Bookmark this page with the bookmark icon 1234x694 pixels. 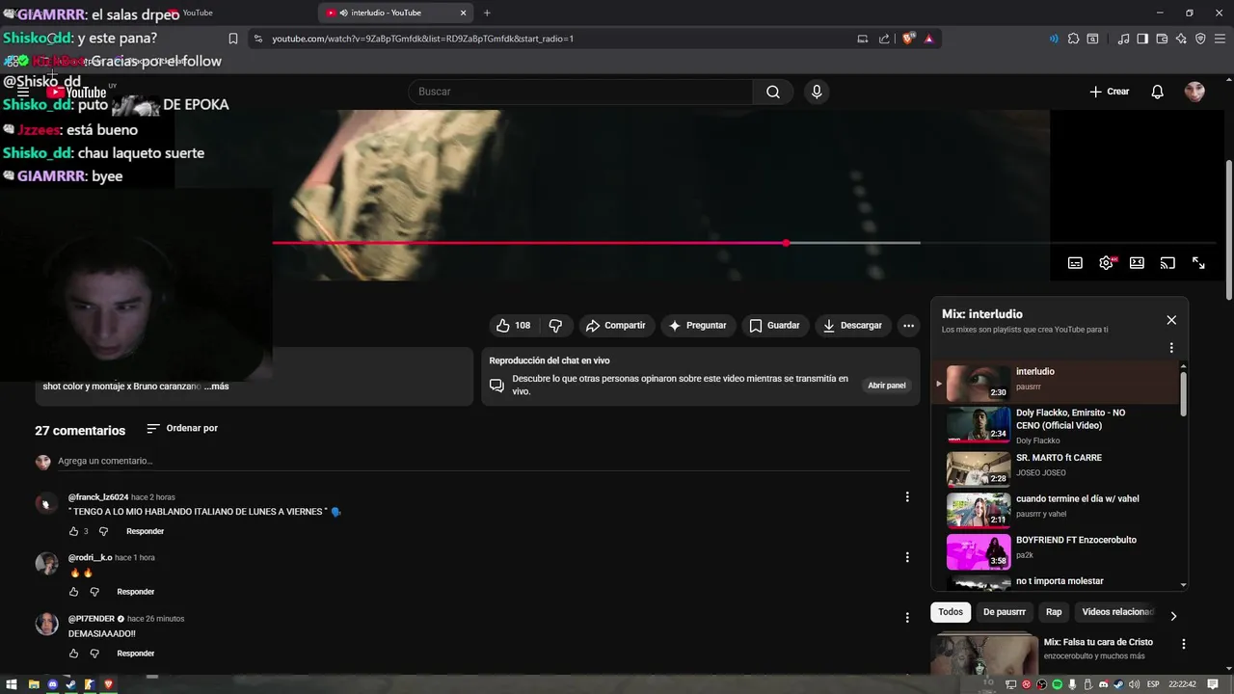(232, 39)
